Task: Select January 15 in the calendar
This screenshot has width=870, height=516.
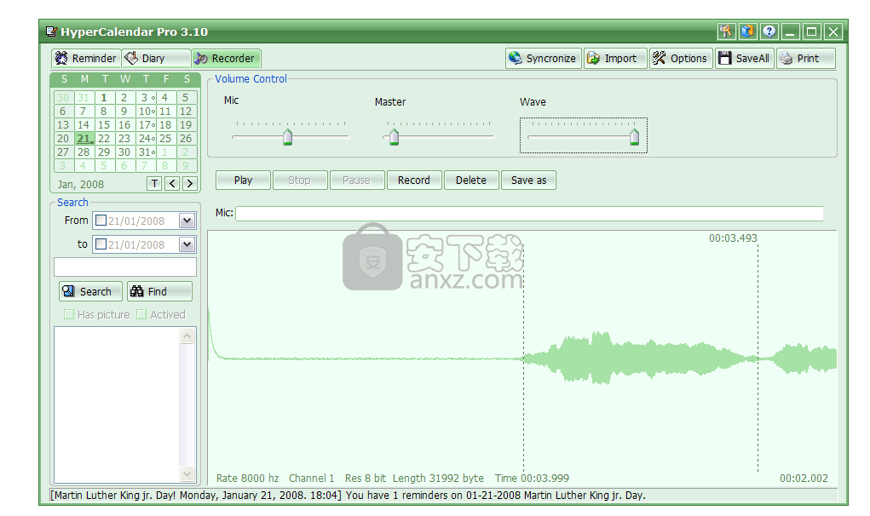Action: [x=104, y=124]
